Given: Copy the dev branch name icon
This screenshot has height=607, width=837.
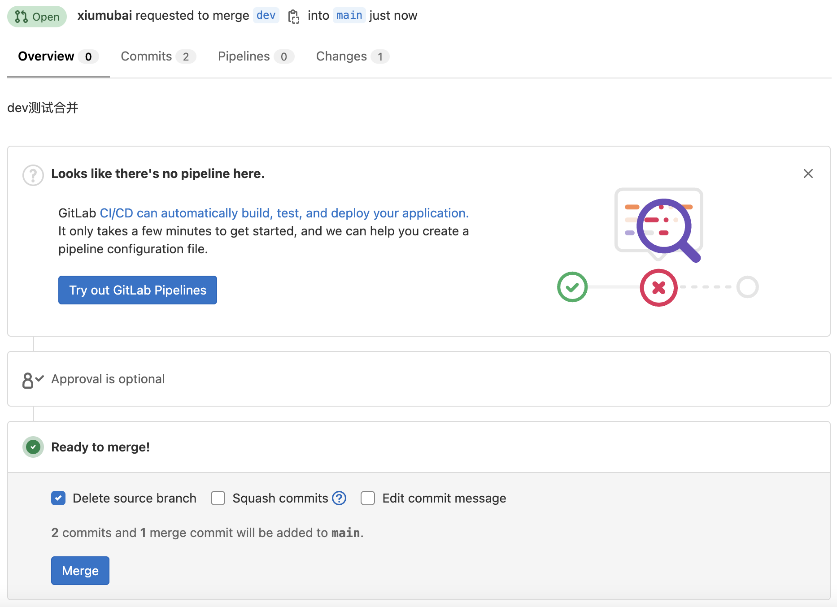Looking at the screenshot, I should click(x=294, y=17).
